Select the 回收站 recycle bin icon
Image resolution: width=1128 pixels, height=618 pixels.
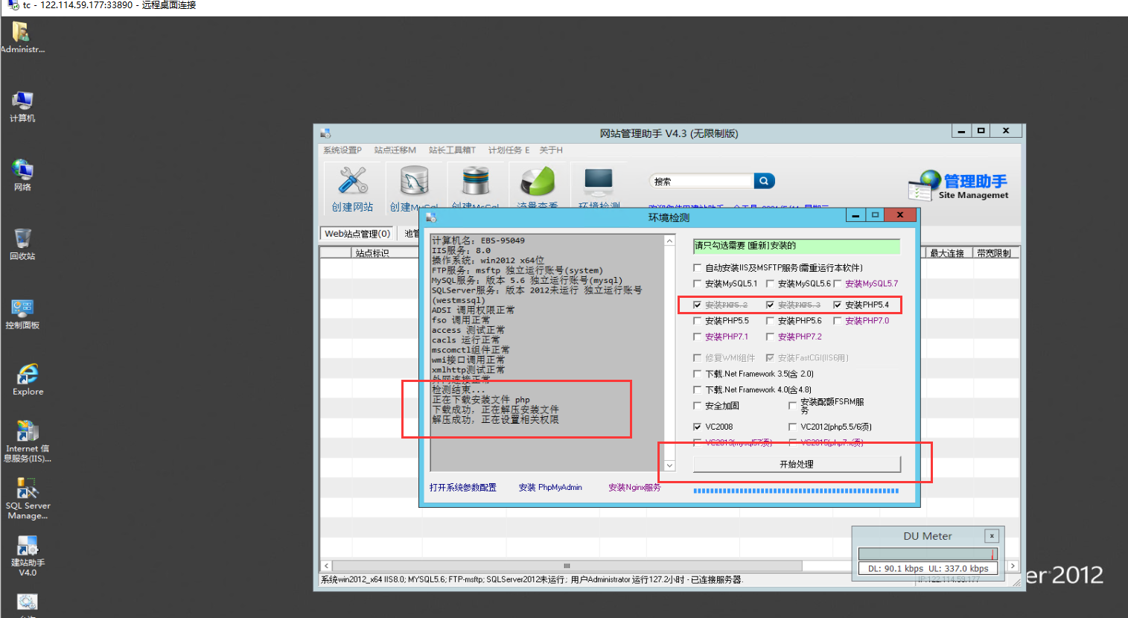(x=22, y=244)
